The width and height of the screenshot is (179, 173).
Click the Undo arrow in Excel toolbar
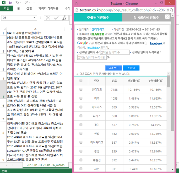(17, 2)
